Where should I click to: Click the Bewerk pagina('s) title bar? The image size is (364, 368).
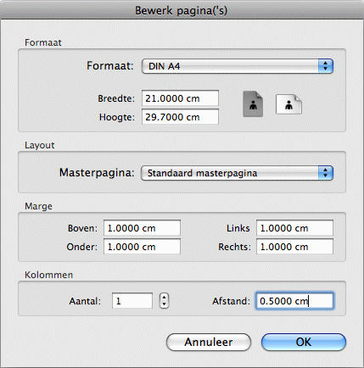point(182,9)
